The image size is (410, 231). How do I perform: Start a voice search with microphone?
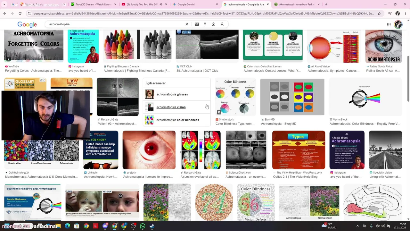pyautogui.click(x=205, y=24)
